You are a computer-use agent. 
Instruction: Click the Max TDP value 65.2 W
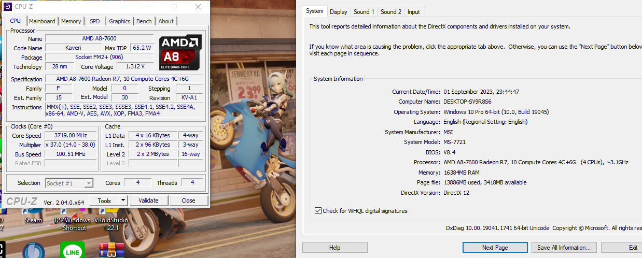point(142,48)
